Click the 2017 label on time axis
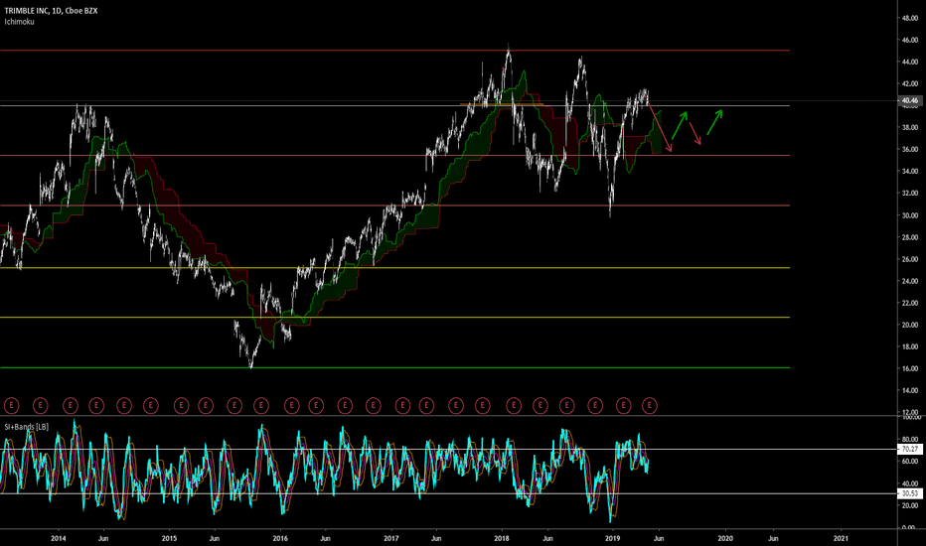Image resolution: width=926 pixels, height=546 pixels. [390, 538]
